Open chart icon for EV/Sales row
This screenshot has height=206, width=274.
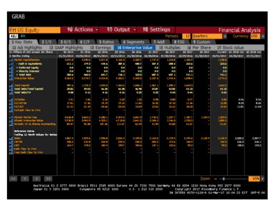point(11,100)
